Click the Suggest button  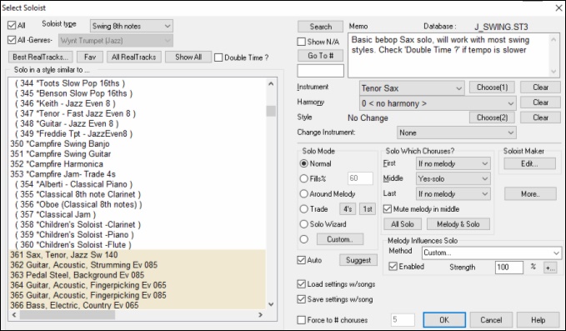point(358,260)
